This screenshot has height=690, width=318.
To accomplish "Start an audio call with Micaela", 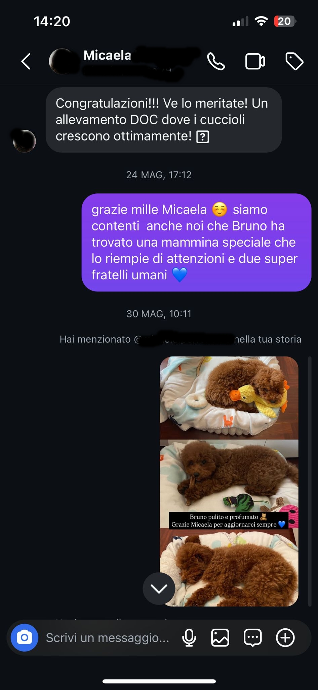I will point(216,61).
